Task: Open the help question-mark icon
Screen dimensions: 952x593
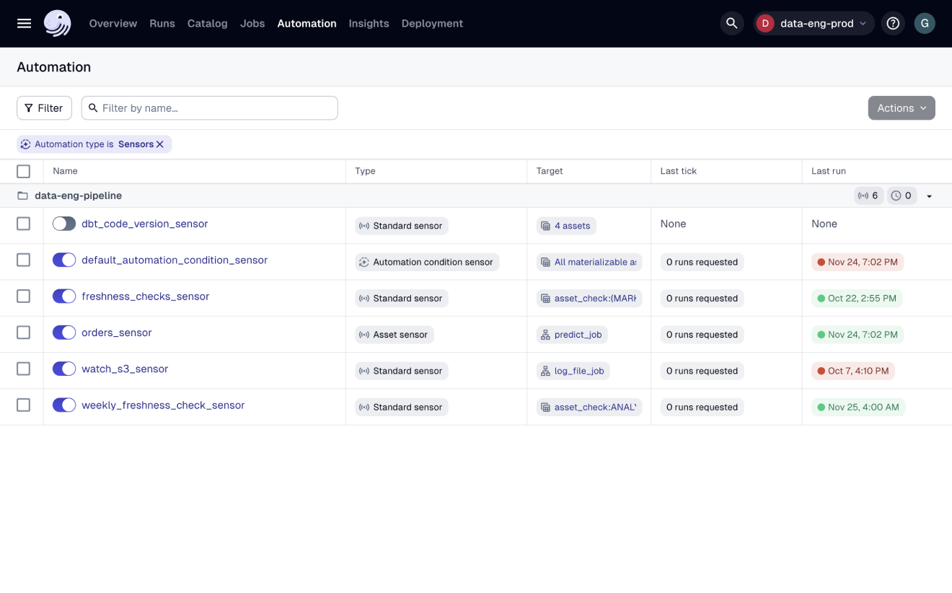Action: pos(893,22)
